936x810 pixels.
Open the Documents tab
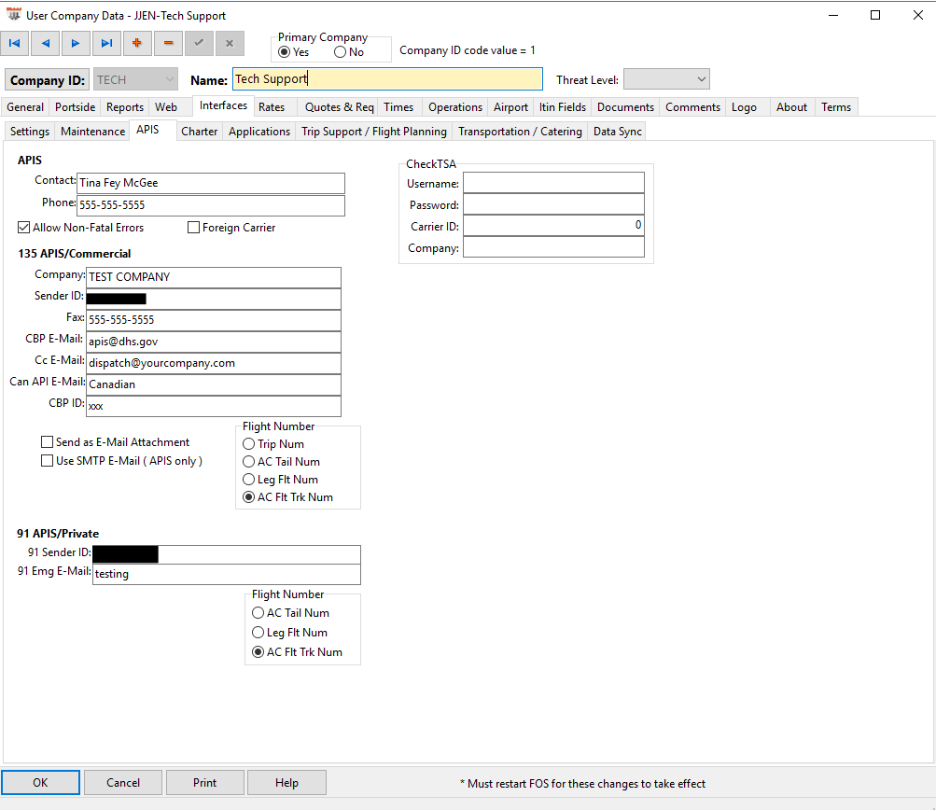click(x=625, y=106)
